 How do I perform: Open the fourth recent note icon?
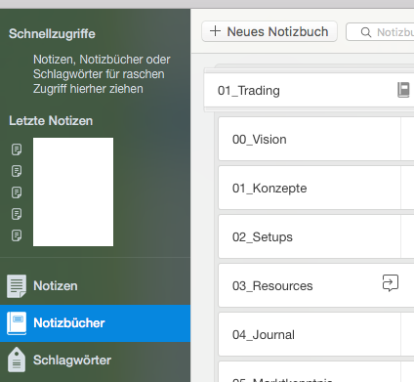coord(17,214)
